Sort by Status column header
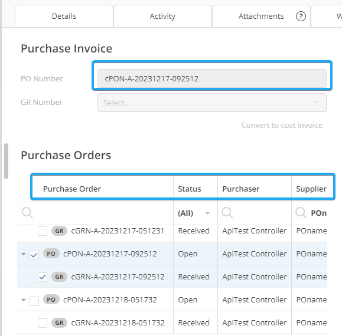342x336 pixels. [x=190, y=189]
